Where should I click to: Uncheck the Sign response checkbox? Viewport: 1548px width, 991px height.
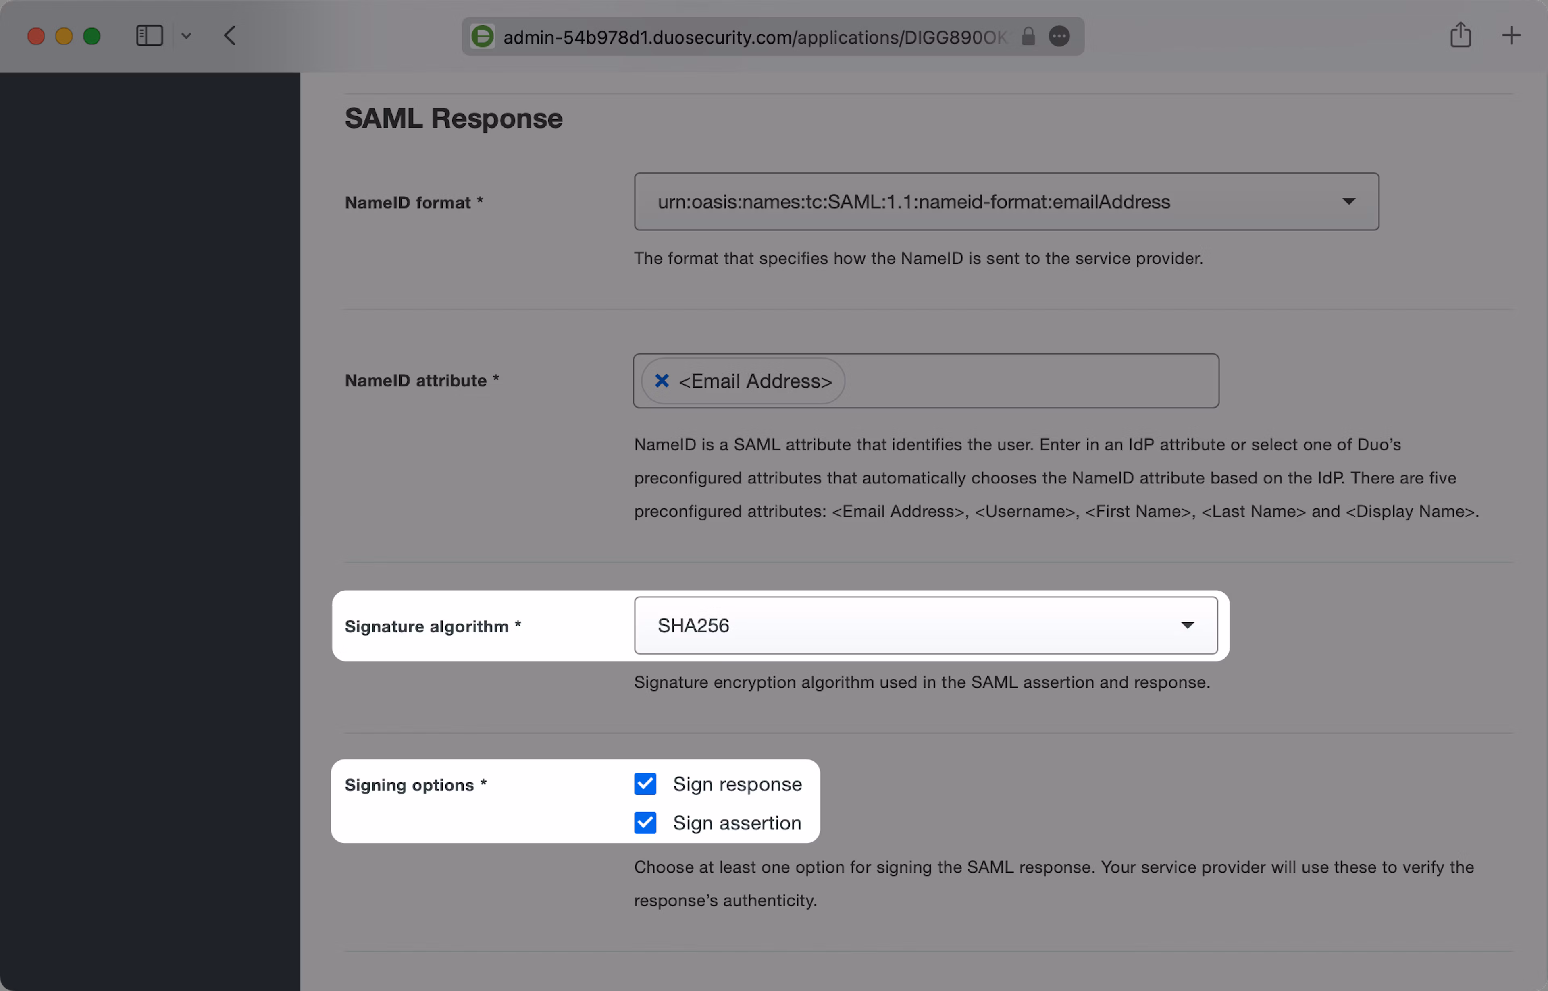click(645, 784)
